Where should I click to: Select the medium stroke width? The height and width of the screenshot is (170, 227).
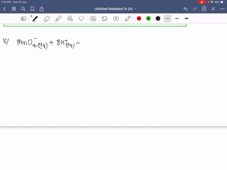point(177,18)
